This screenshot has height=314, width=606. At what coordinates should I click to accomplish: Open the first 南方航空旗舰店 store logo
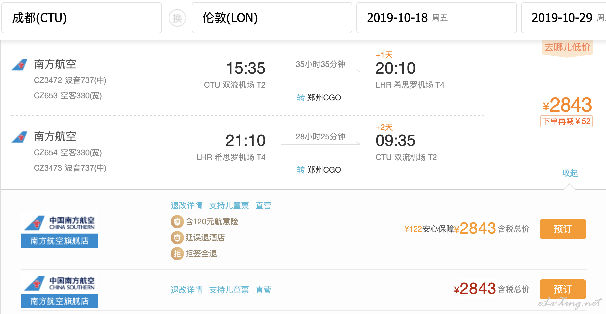[59, 230]
